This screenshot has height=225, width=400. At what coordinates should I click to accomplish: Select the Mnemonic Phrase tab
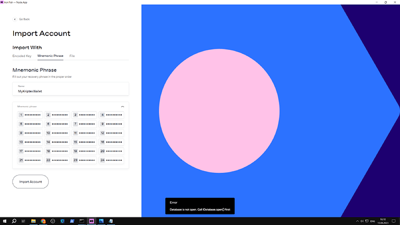50,56
